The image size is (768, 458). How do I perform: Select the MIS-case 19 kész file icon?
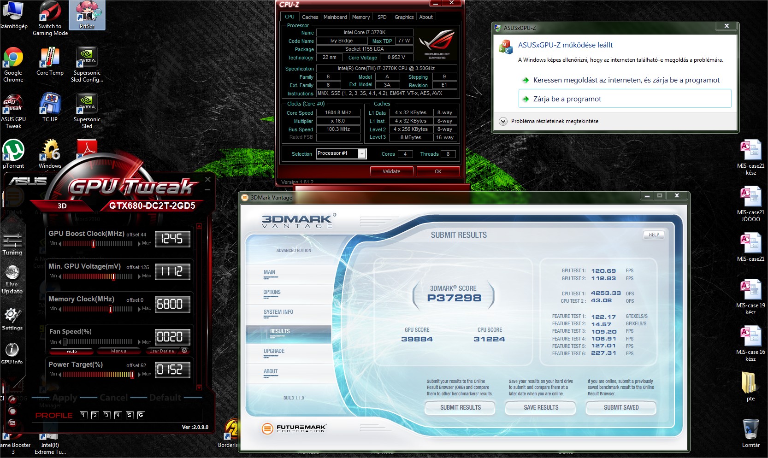point(750,298)
